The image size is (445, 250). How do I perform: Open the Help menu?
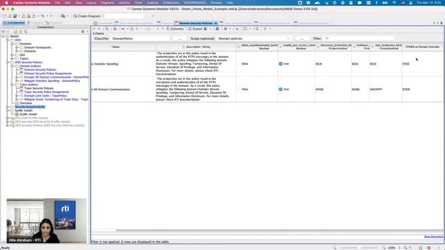(229, 3)
